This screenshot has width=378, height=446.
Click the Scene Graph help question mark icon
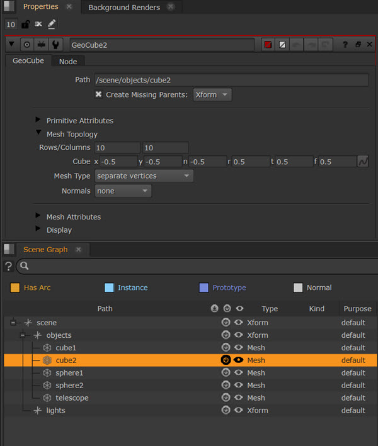[x=8, y=266]
